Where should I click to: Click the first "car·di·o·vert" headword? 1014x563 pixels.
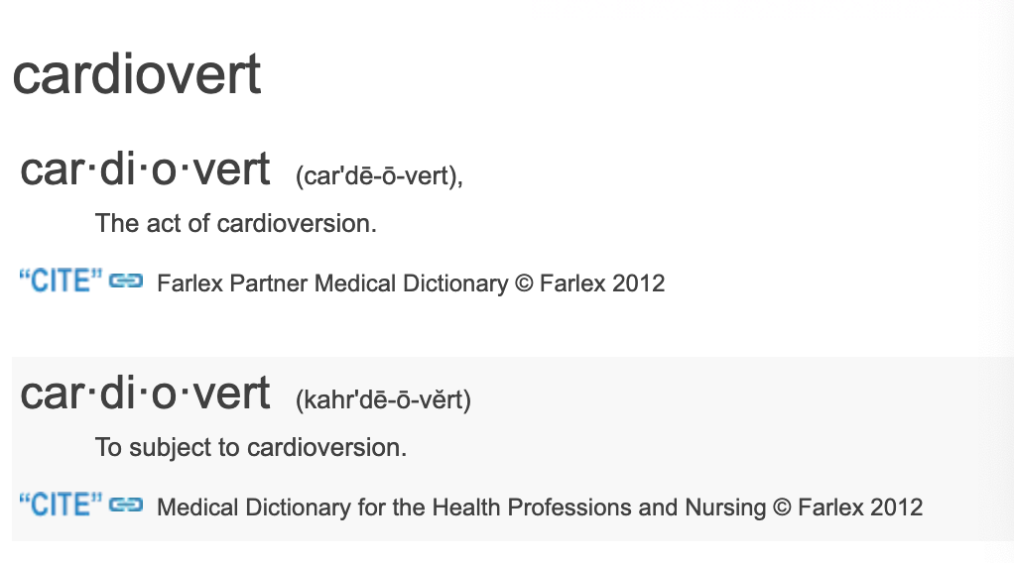coord(145,169)
